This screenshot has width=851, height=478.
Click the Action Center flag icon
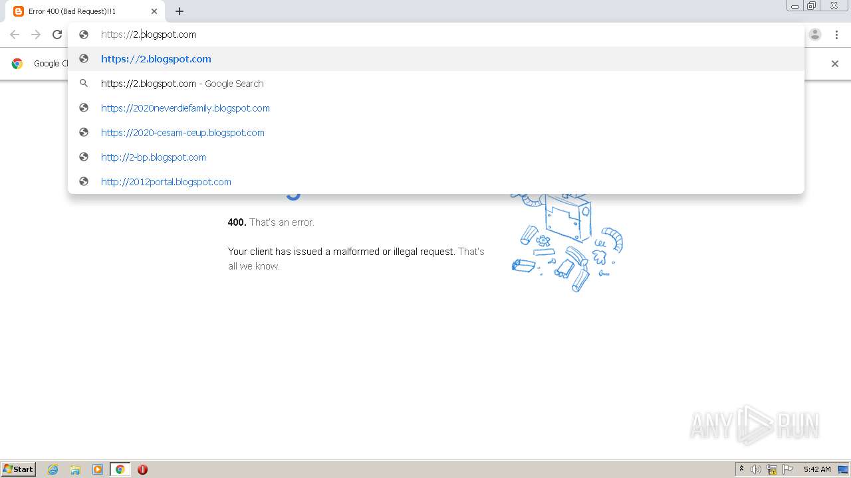(788, 469)
